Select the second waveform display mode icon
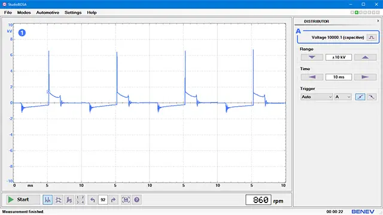Viewport: 383px width, 215px height. coord(59,200)
